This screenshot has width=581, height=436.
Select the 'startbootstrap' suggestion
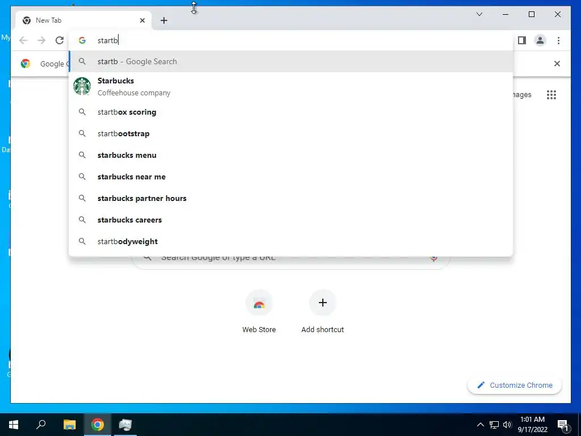pos(291,133)
